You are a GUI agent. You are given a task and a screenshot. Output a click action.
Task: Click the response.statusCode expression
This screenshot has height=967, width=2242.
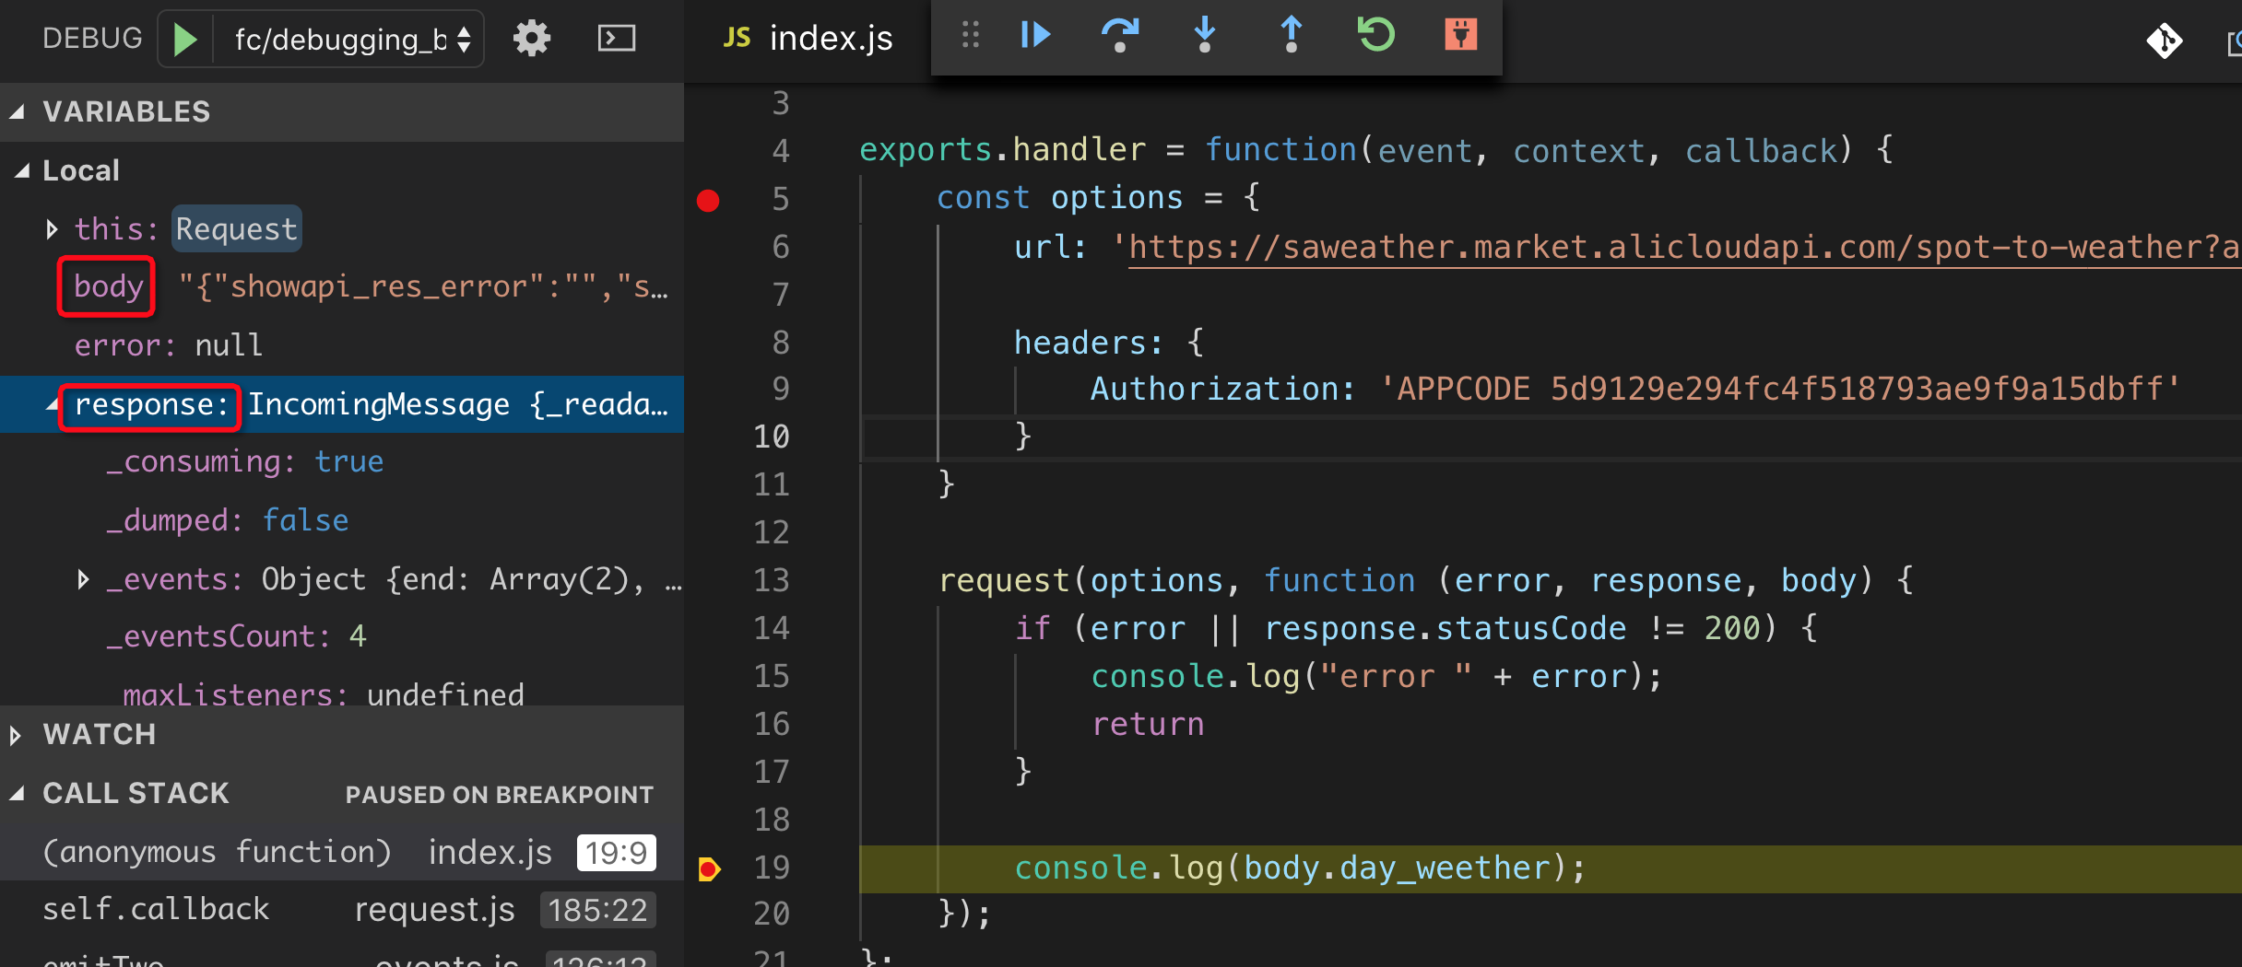point(1445,628)
